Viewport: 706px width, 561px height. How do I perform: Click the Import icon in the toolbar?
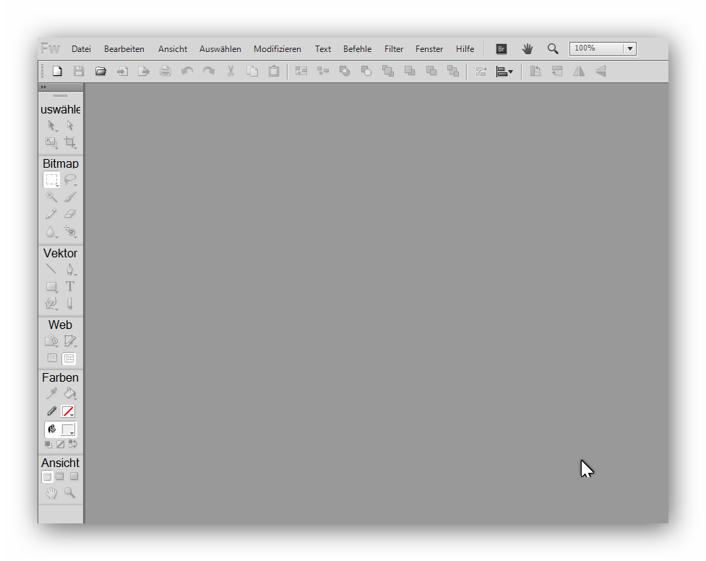122,71
